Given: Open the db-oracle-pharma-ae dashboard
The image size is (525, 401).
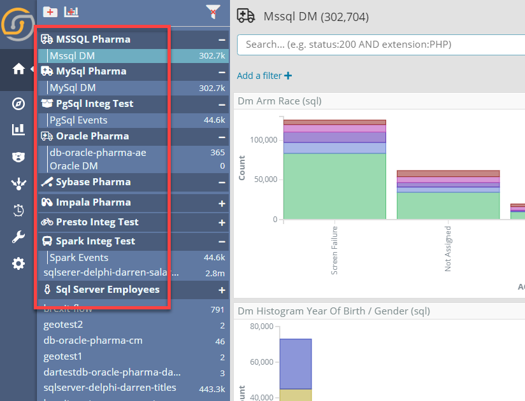Looking at the screenshot, I should [133, 153].
